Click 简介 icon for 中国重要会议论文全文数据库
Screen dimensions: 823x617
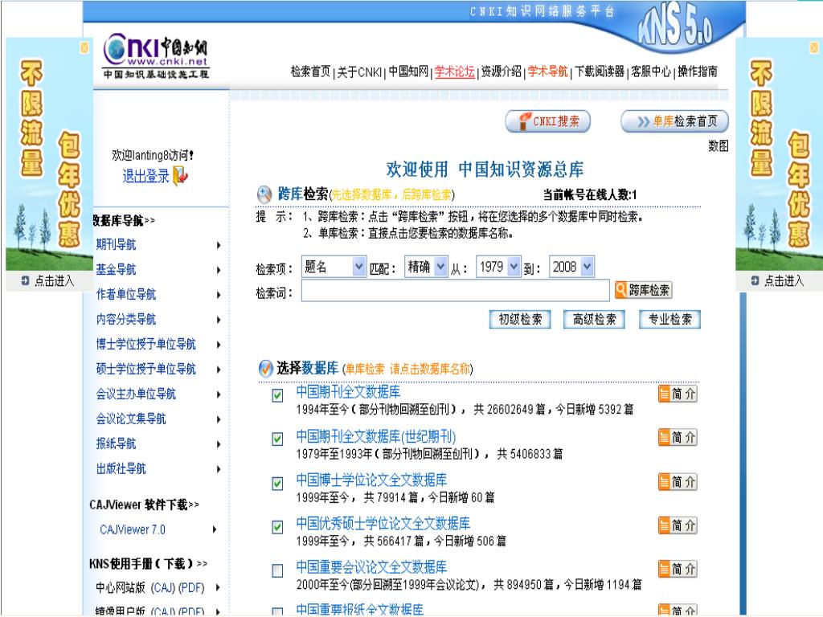(x=678, y=569)
